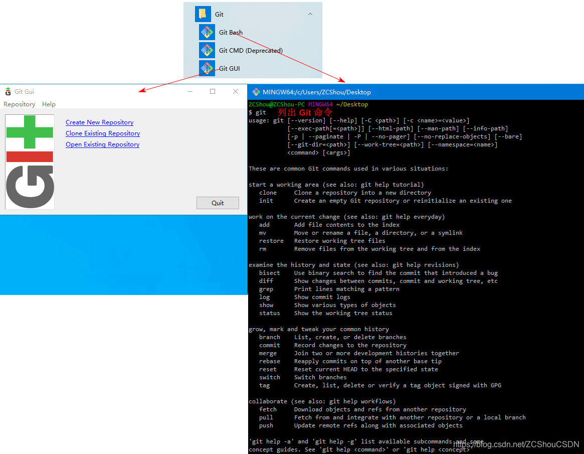Click the 'commit' command in terminal
Screen dimensions: 584x454
[270, 345]
